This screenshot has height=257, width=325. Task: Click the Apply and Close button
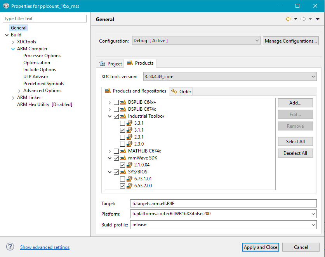(261, 247)
